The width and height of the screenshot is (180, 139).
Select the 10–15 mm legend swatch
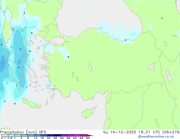pos(37,135)
